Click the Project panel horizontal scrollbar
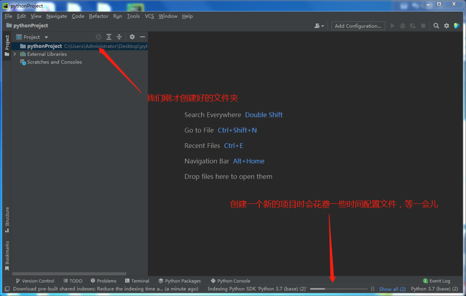The image size is (466, 296). tap(69, 274)
